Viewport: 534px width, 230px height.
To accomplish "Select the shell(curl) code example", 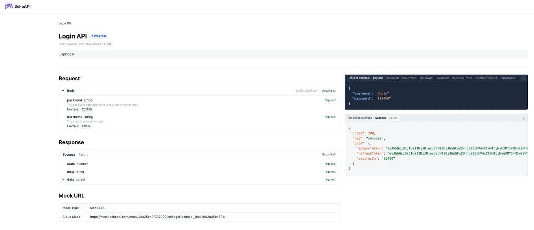I will point(392,78).
